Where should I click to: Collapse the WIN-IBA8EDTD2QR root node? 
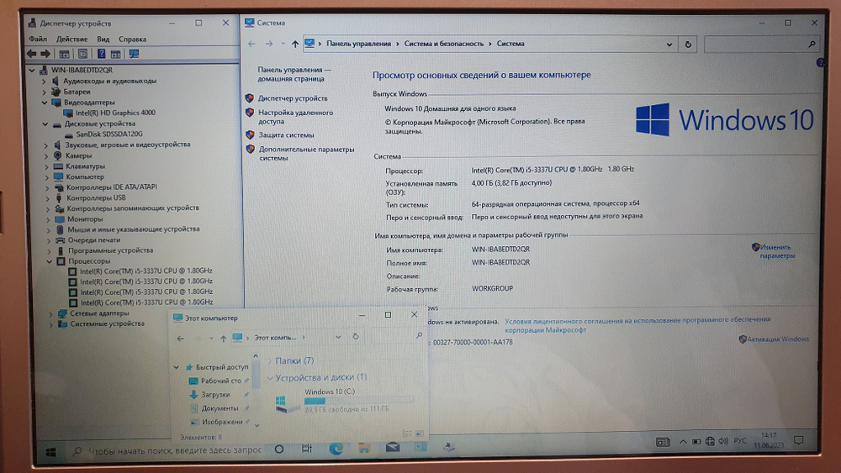[x=32, y=71]
